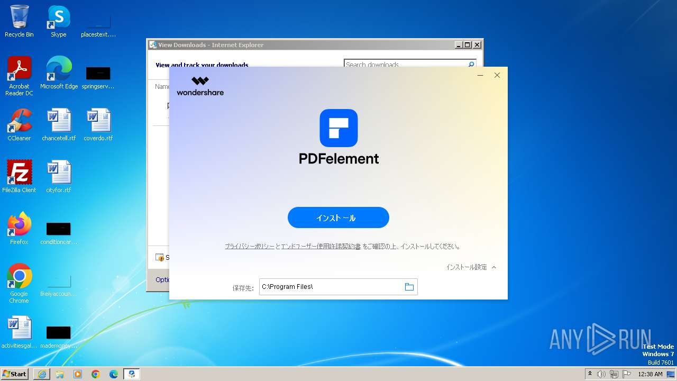The height and width of the screenshot is (381, 677).
Task: Close the PDFelement installer window
Action: click(497, 75)
